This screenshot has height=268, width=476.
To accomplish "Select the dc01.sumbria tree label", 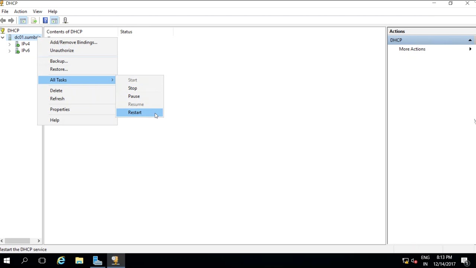I will (28, 37).
